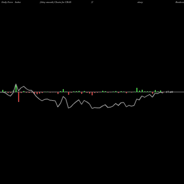Click the '(2day smooth) Charts for CBAN' heading
Viewport: 184px width, 184px height.
(56, 2)
